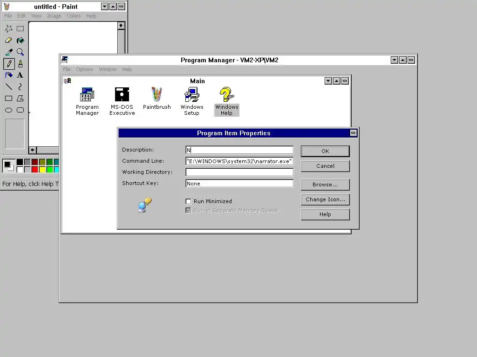Choose the Curve tool in Paint
477x357 pixels.
[x=20, y=87]
